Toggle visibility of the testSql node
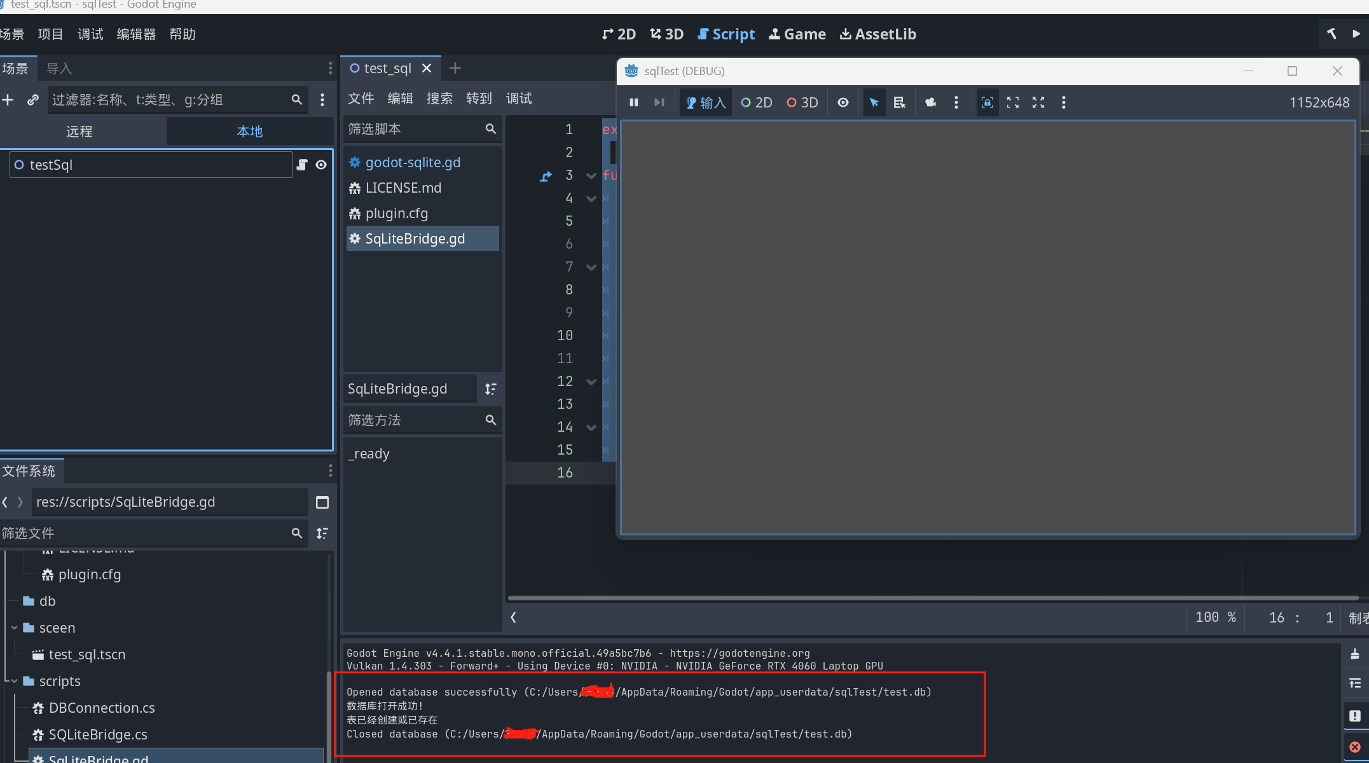 pos(321,165)
